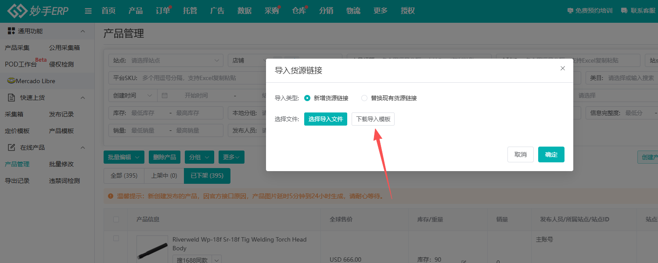The height and width of the screenshot is (263, 658).
Task: Open the 站点 site selector dropdown
Action: [167, 60]
